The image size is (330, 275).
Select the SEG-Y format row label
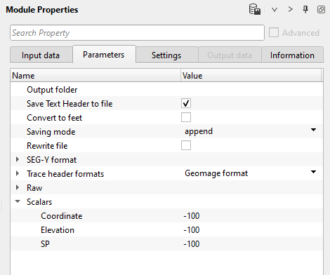point(51,160)
